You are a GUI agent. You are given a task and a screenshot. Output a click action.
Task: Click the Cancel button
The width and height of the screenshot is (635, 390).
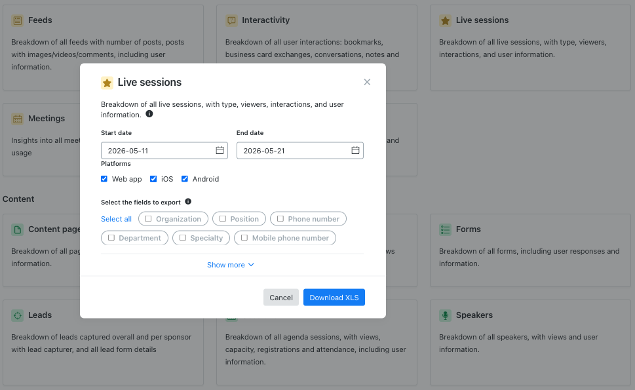pos(281,298)
